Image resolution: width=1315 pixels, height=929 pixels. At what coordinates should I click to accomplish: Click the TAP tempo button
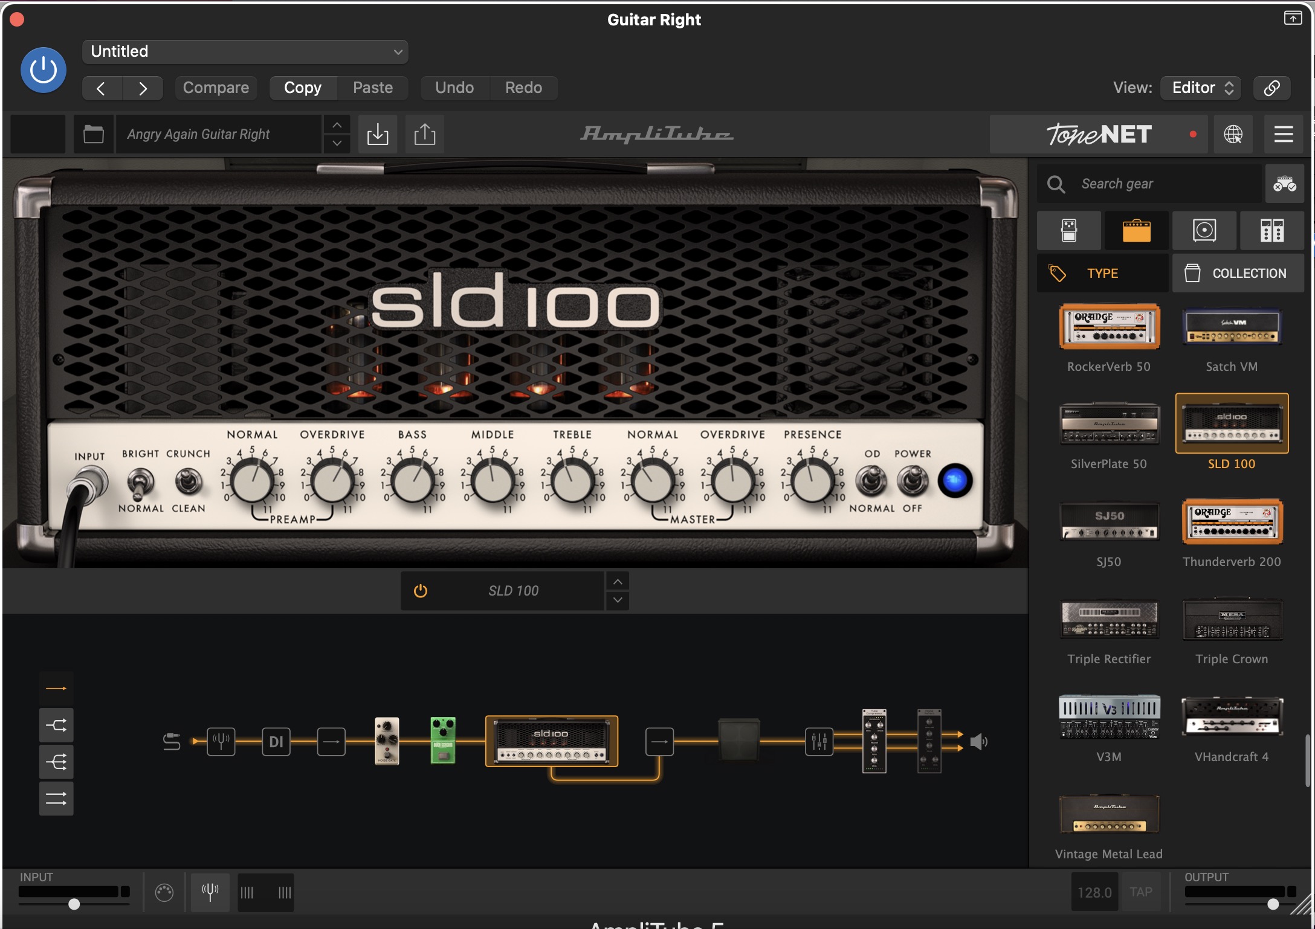click(1141, 892)
